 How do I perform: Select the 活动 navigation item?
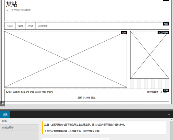[x=30, y=26]
